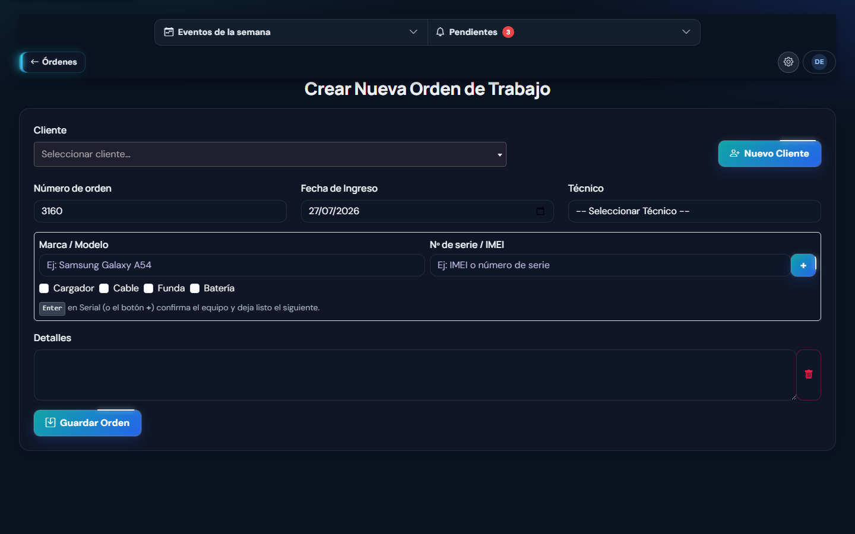The height and width of the screenshot is (534, 855).
Task: Go back via the Órdenes button
Action: click(x=53, y=62)
